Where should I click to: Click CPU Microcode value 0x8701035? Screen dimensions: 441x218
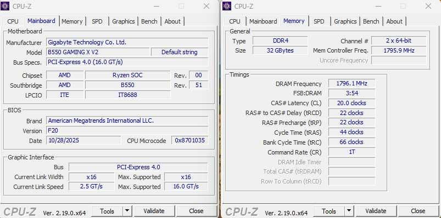point(190,140)
